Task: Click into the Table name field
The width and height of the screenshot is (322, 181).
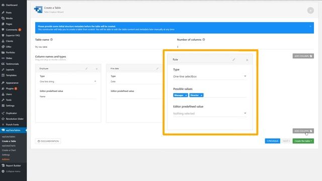Action: pyautogui.click(x=104, y=47)
